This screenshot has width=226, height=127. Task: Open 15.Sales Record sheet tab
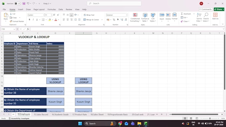coord(41,114)
